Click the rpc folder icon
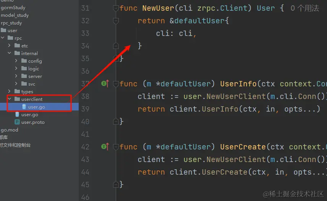 pos(10,38)
